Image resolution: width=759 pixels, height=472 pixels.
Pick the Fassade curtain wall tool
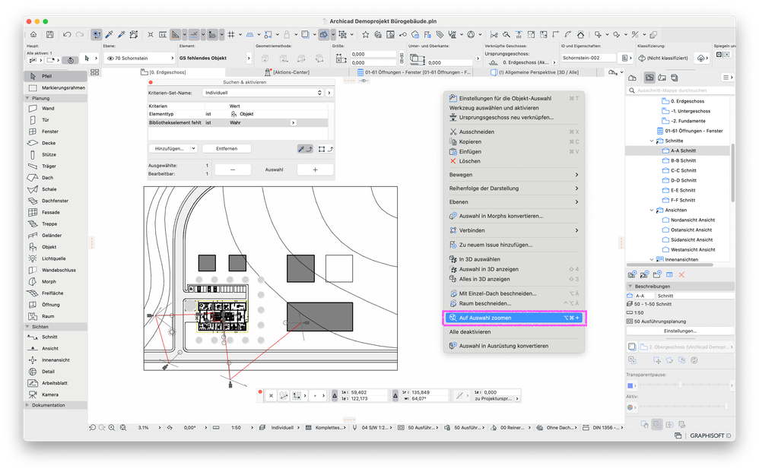click(49, 213)
